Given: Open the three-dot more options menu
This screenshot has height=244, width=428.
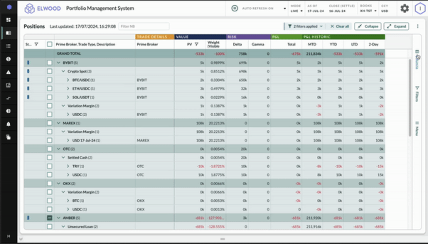Looking at the screenshot, I should coord(417,26).
